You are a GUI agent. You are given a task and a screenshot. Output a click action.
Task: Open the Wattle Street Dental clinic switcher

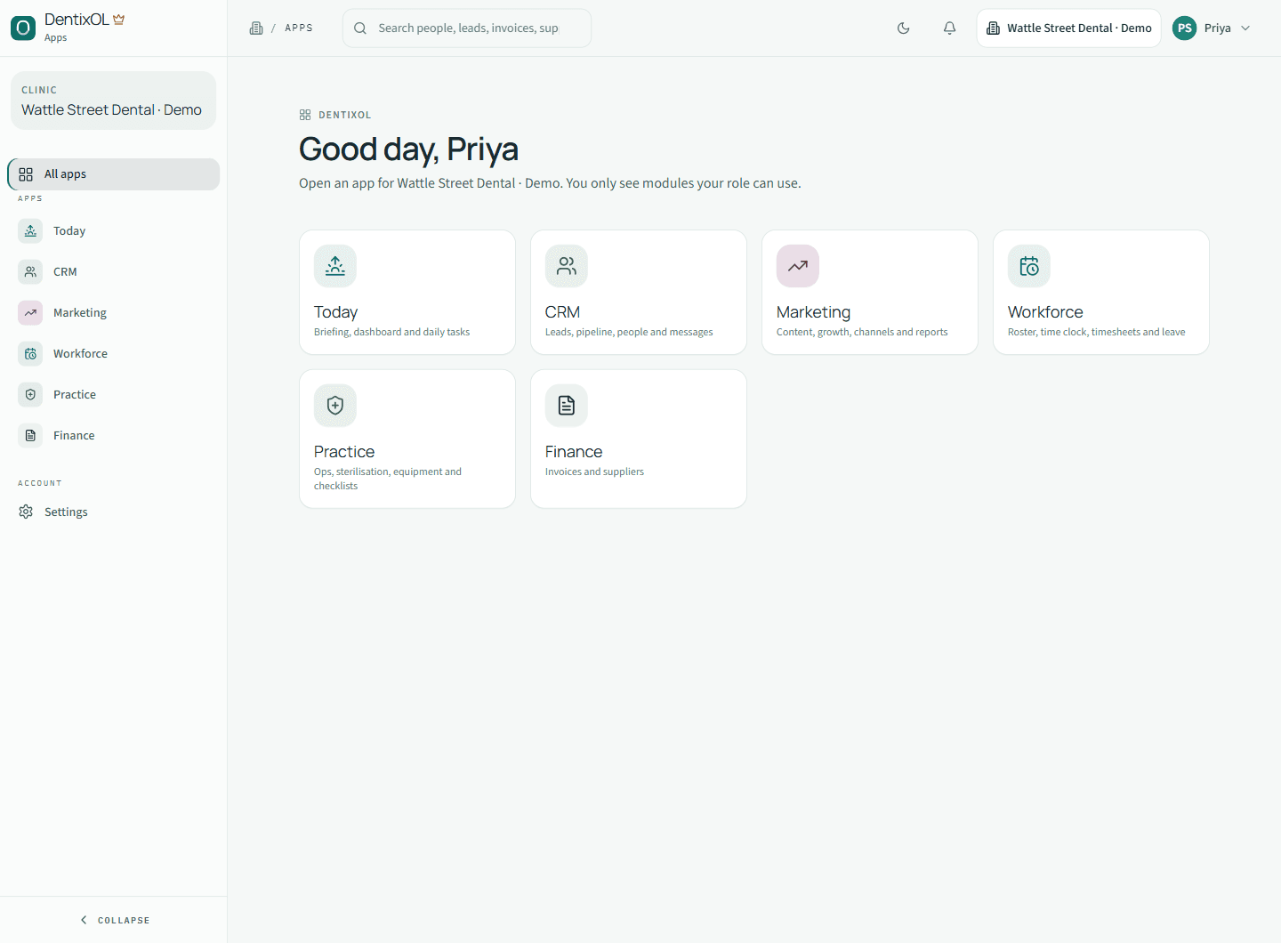[1069, 28]
